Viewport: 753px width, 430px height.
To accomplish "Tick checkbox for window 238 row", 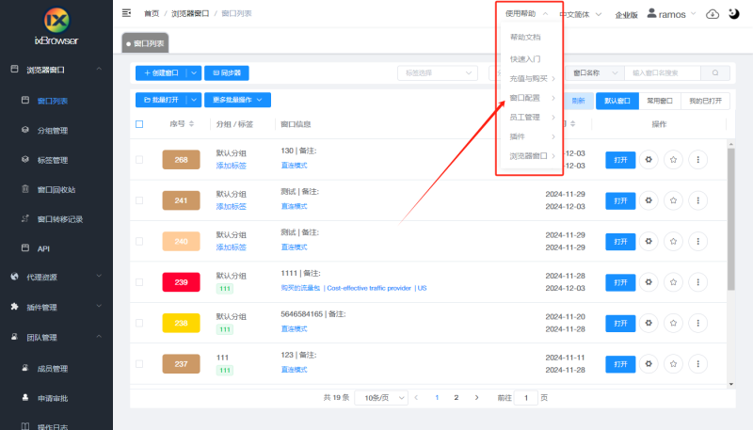I will pyautogui.click(x=139, y=323).
